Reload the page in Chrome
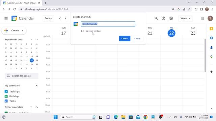216x121 pixels. click(x=15, y=9)
